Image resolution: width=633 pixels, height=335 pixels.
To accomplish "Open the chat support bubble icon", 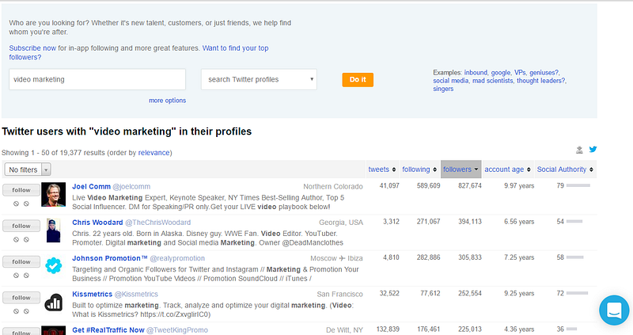I will click(614, 310).
